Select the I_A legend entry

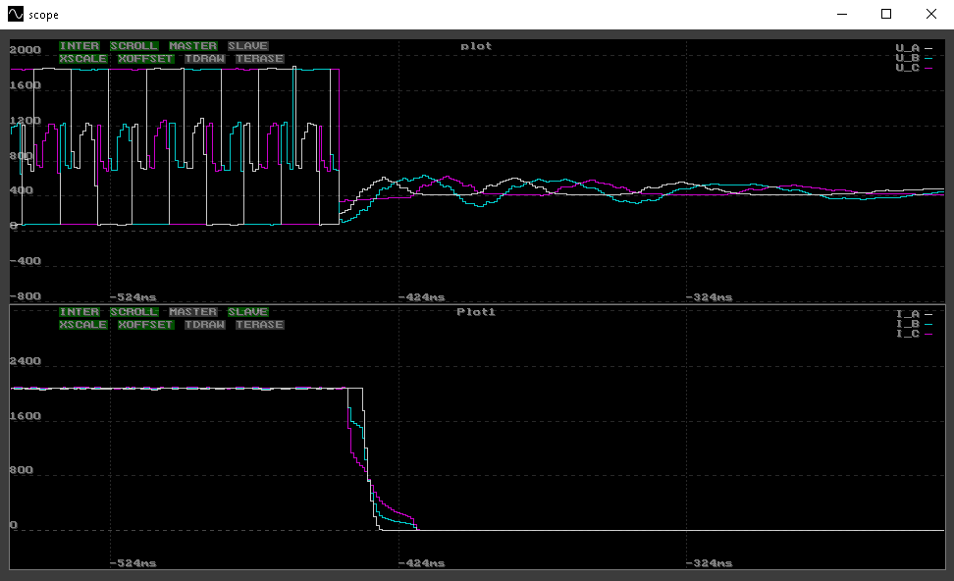click(x=914, y=314)
